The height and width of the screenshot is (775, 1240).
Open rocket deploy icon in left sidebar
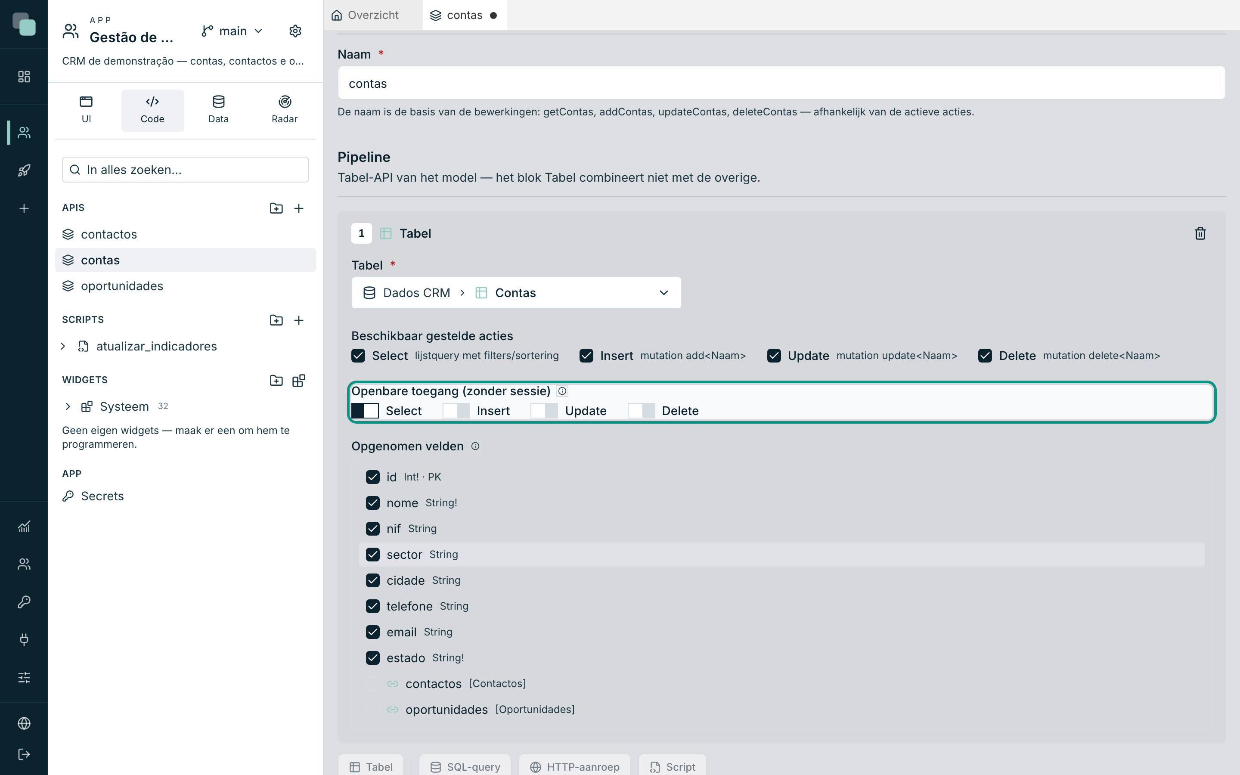(24, 170)
